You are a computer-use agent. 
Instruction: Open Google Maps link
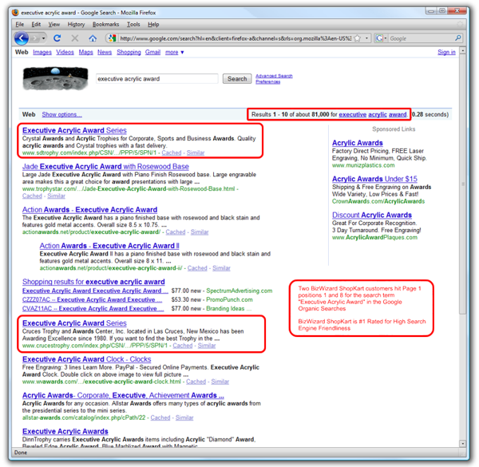tap(86, 52)
